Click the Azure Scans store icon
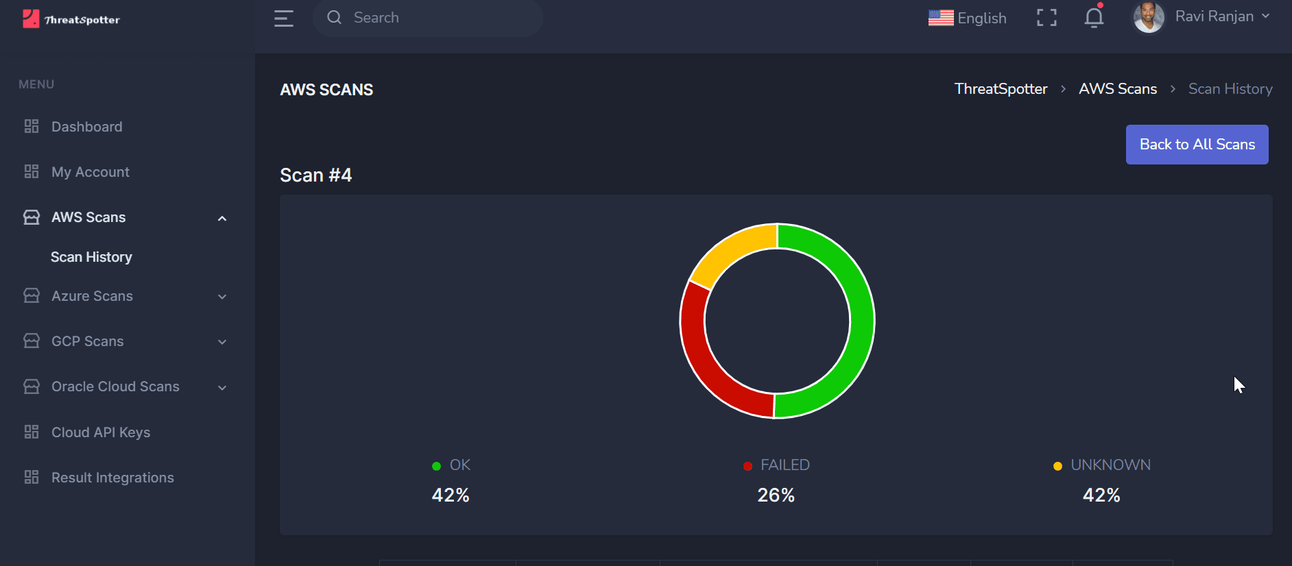Viewport: 1292px width, 566px height. point(32,295)
